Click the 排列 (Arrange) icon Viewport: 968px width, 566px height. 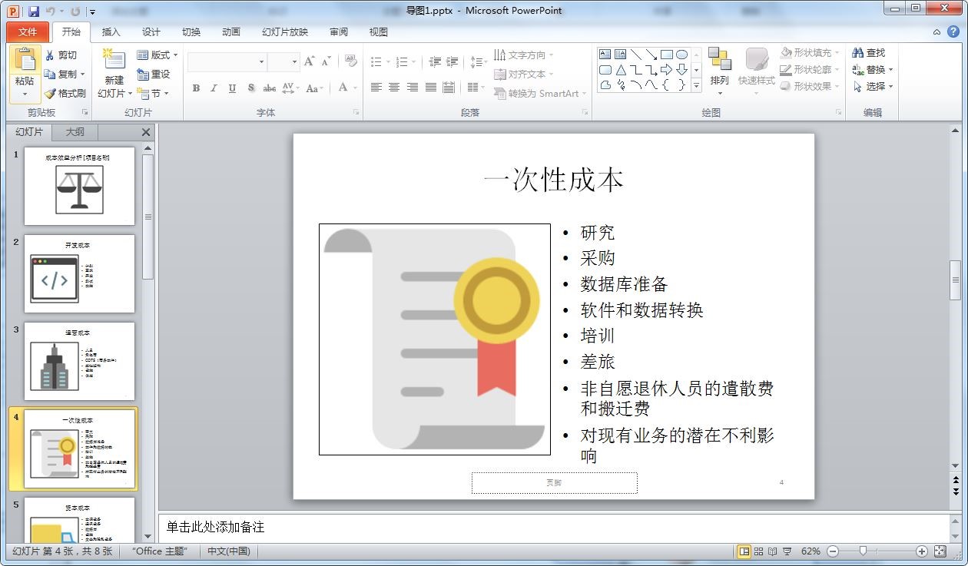(x=719, y=69)
